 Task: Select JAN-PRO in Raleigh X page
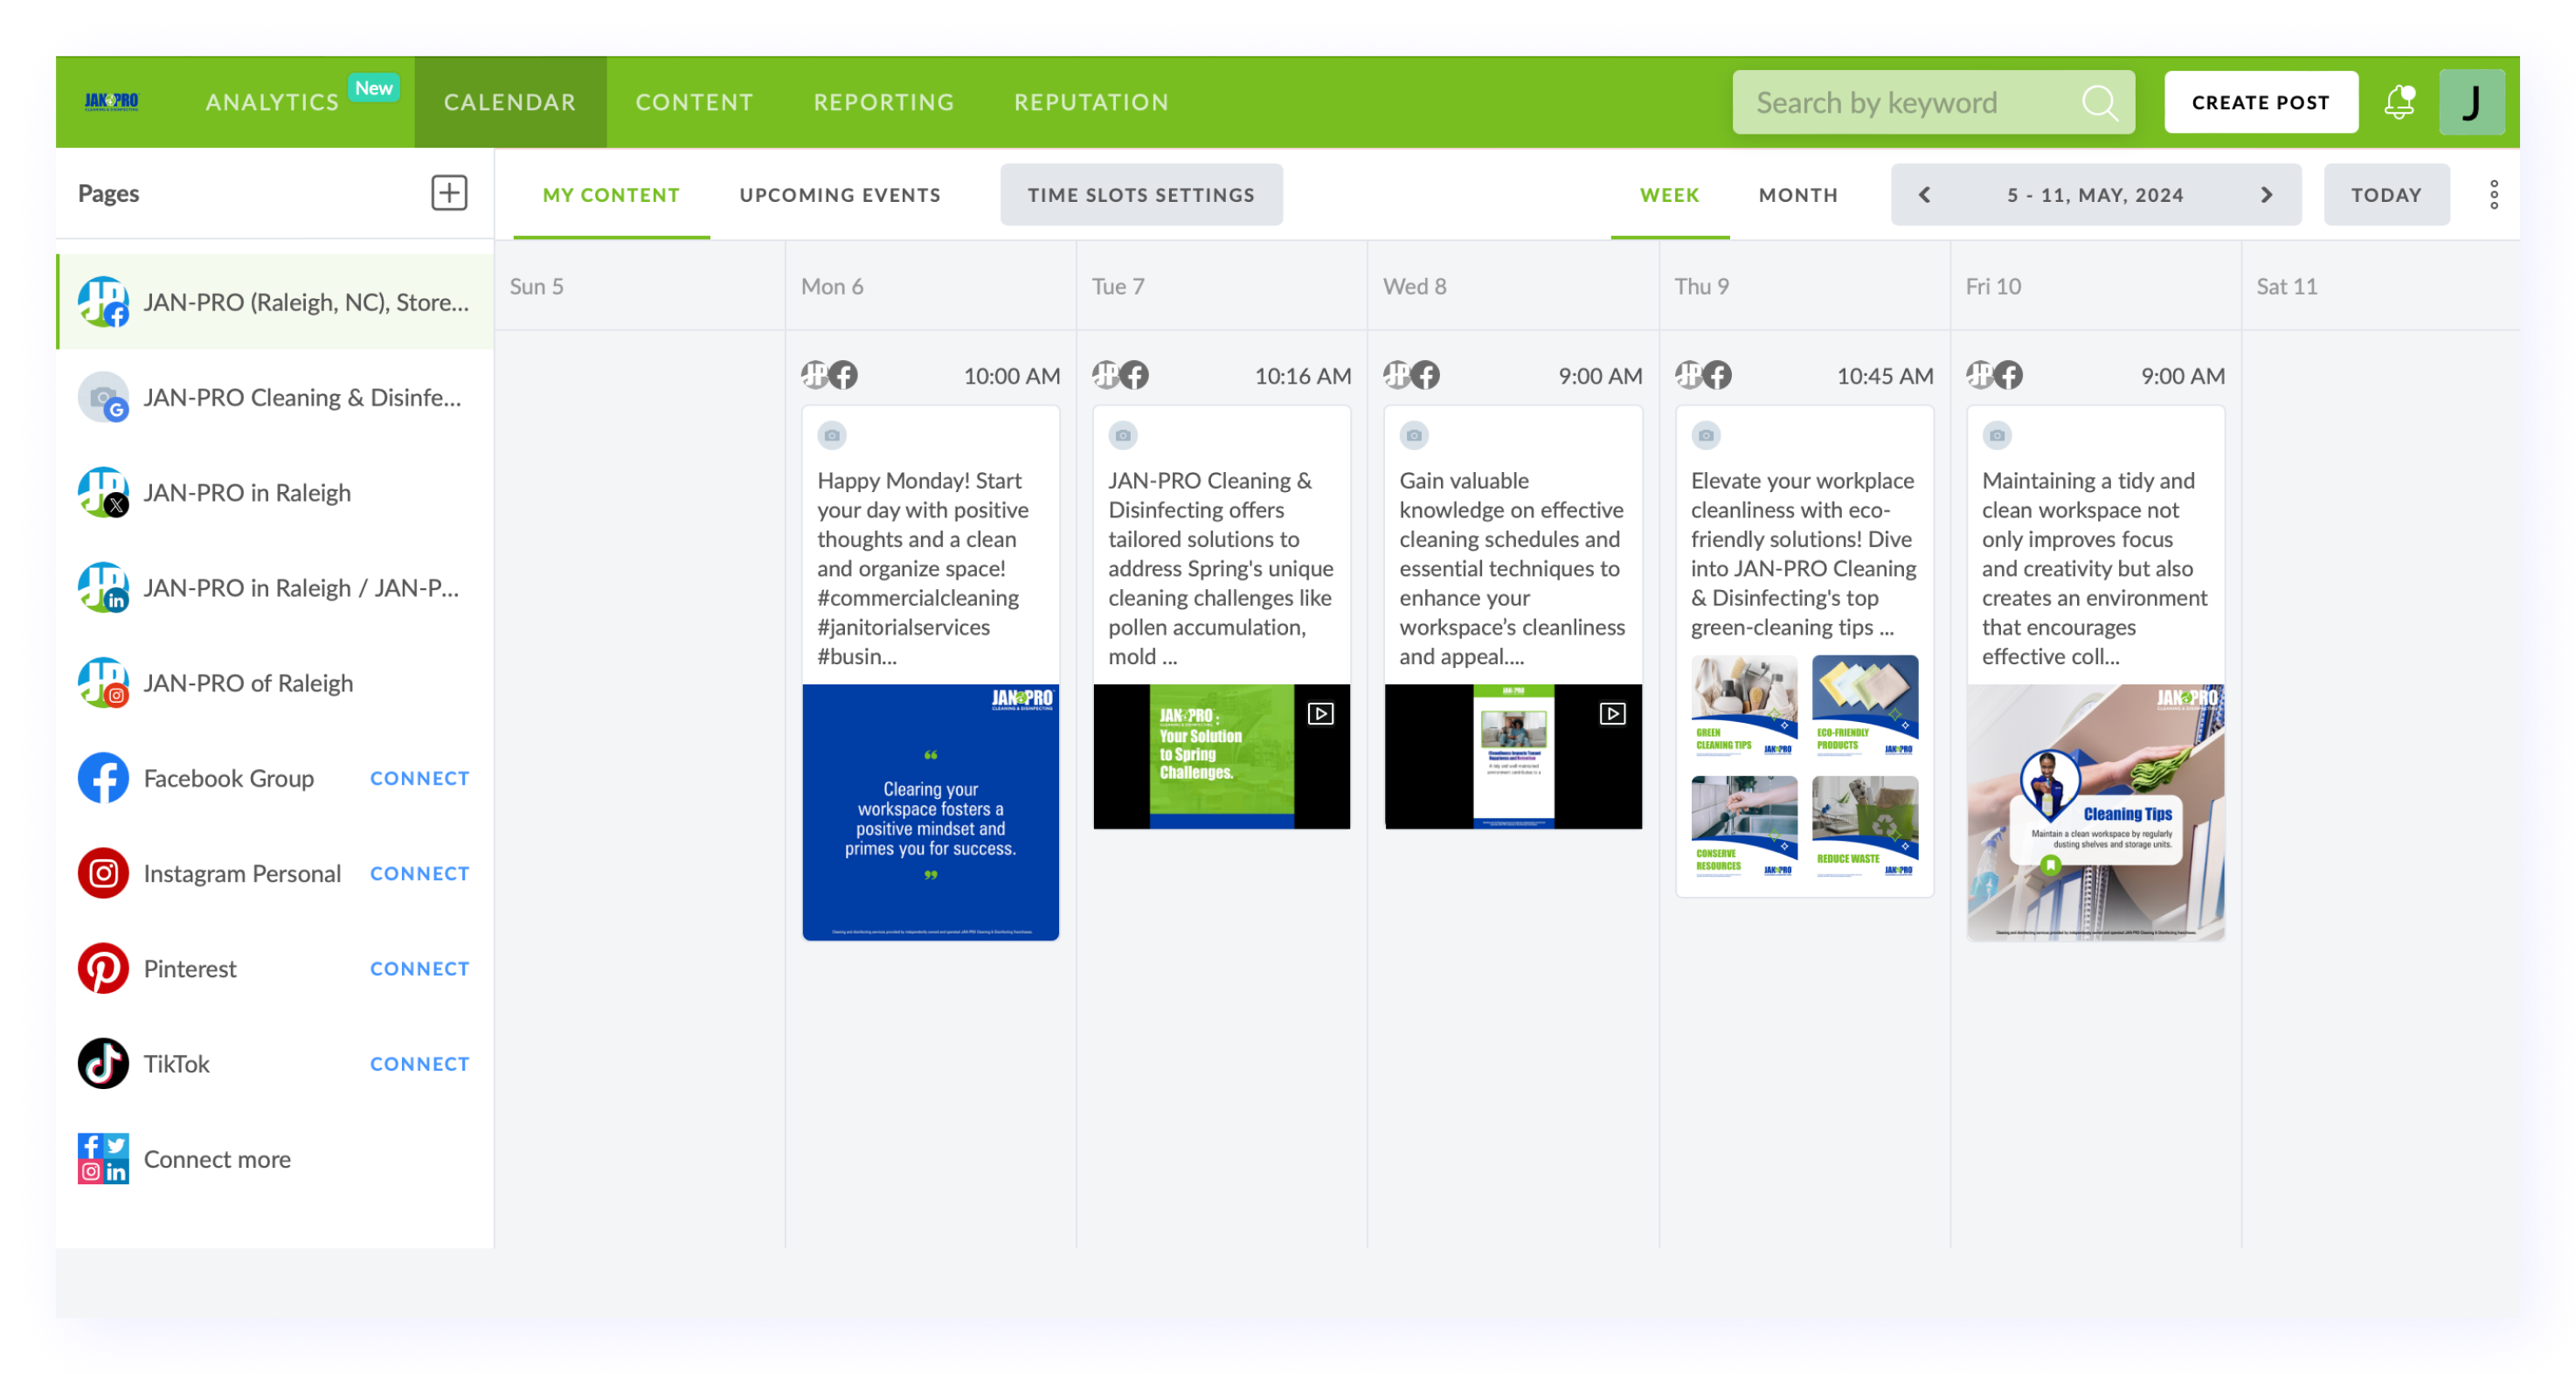(x=275, y=492)
